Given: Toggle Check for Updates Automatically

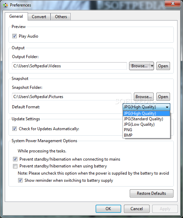Looking at the screenshot, I should point(14,129).
